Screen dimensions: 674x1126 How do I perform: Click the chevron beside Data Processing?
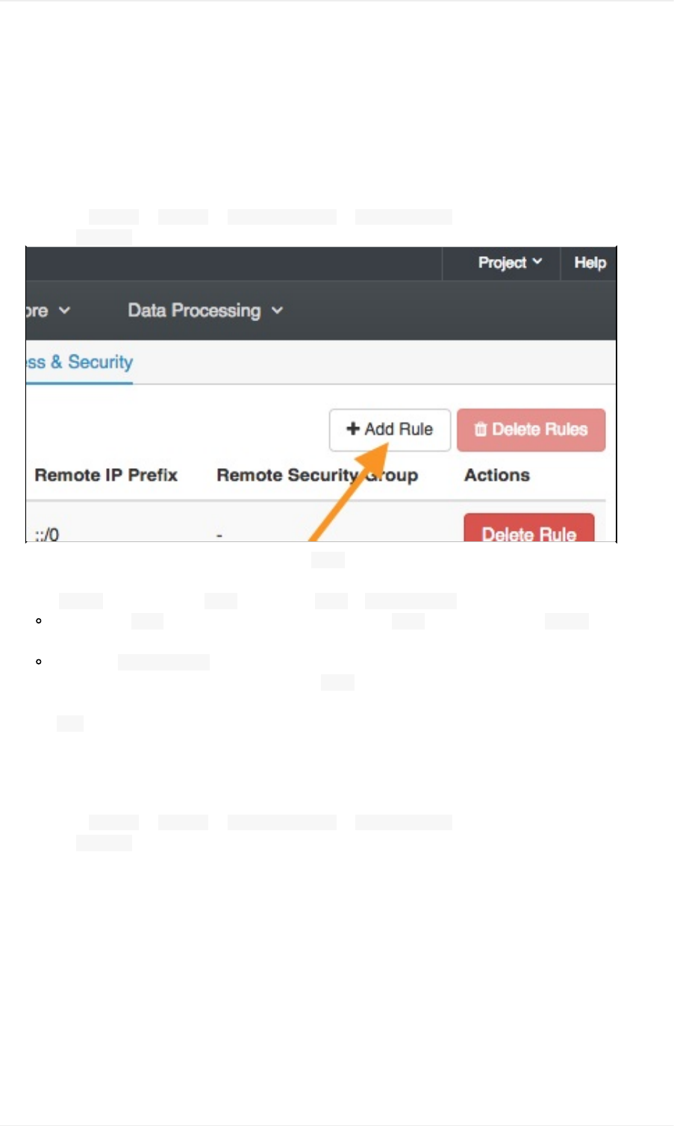(277, 311)
